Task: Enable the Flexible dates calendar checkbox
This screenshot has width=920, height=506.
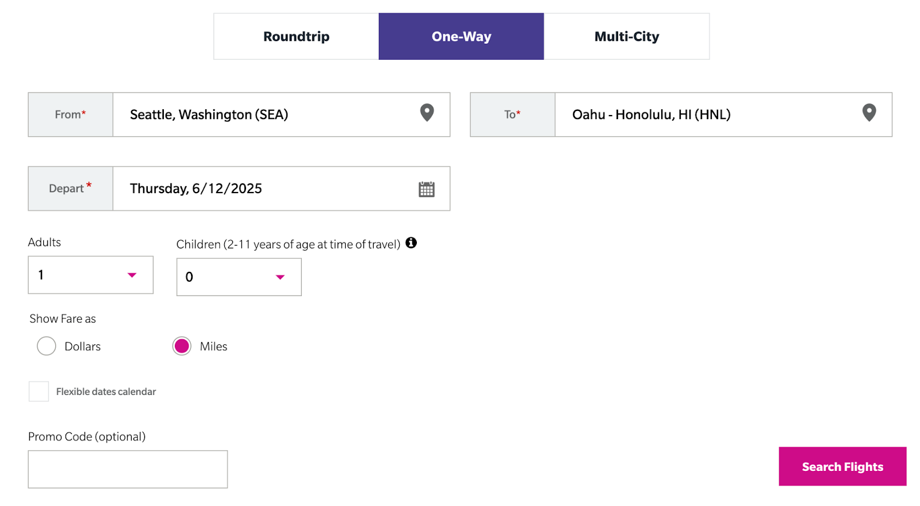Action: [39, 392]
